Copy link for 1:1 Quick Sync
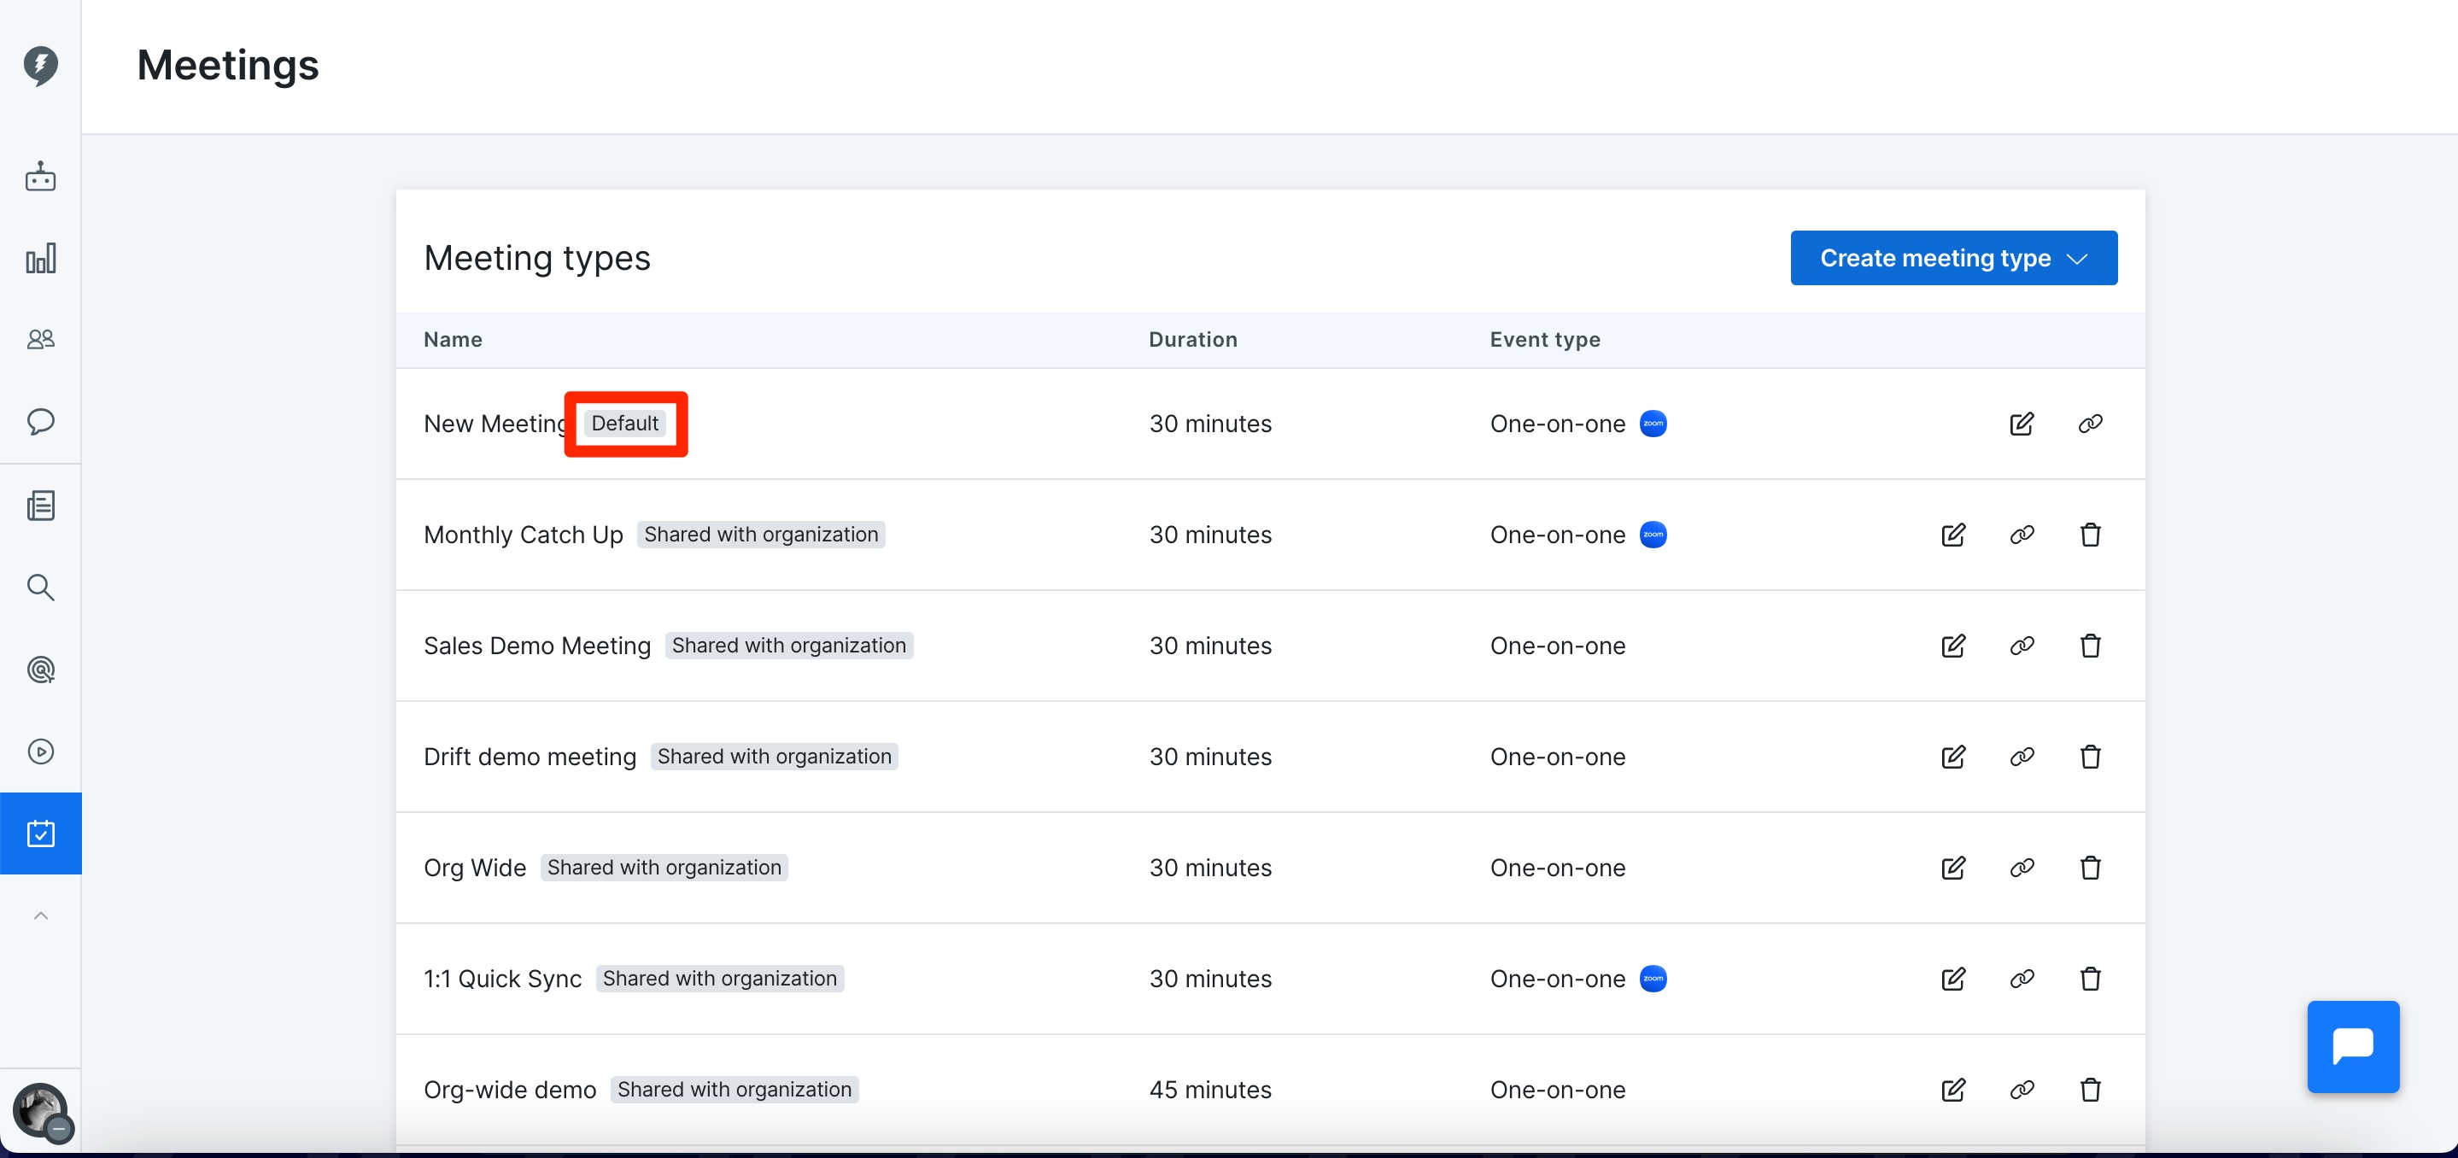Viewport: 2458px width, 1158px height. [2021, 979]
